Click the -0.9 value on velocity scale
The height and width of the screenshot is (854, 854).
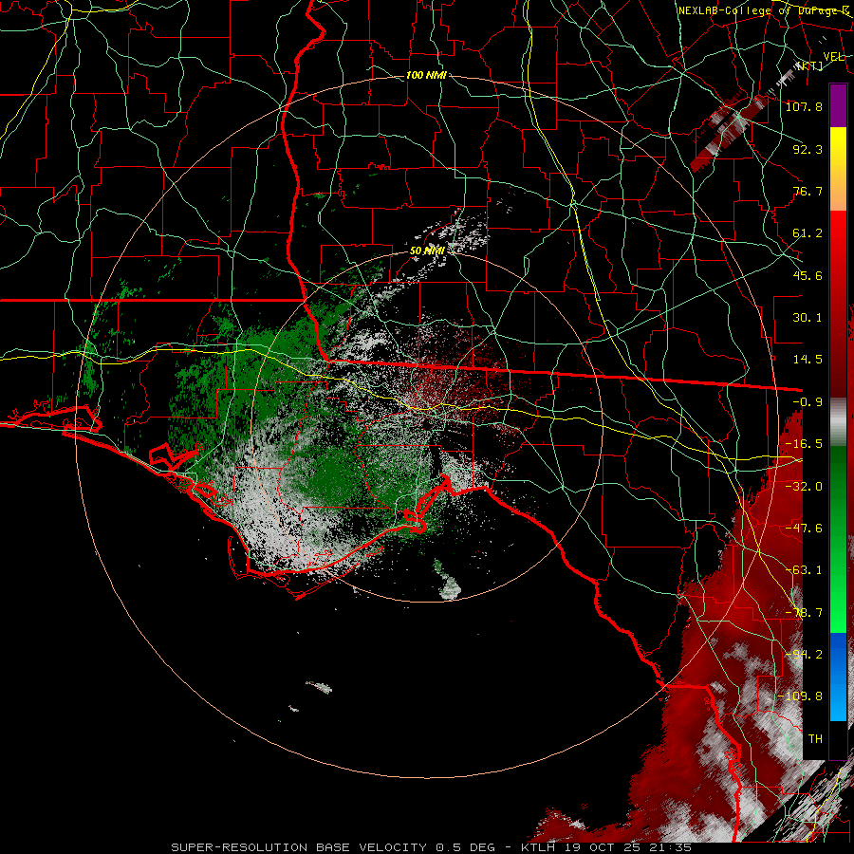point(808,402)
